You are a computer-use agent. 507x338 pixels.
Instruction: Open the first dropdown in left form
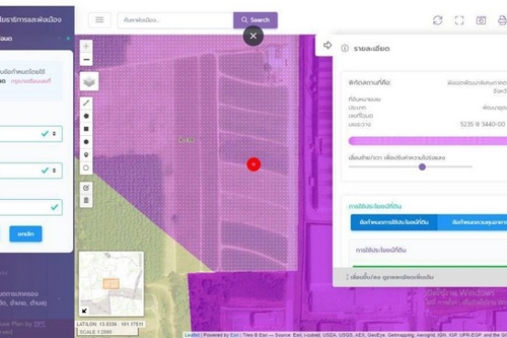31,133
